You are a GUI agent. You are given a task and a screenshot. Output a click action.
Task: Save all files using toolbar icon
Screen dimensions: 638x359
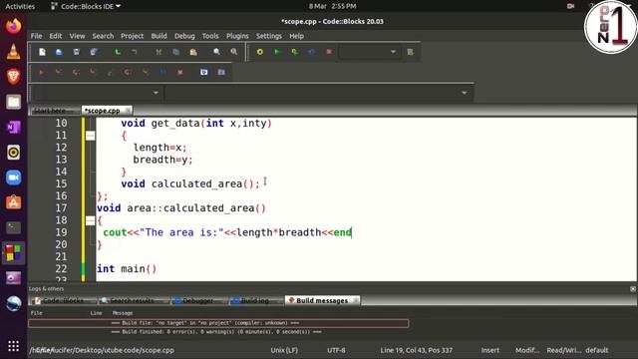94,52
